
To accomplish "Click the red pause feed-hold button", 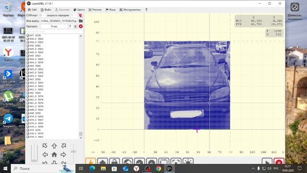I will (x=279, y=161).
